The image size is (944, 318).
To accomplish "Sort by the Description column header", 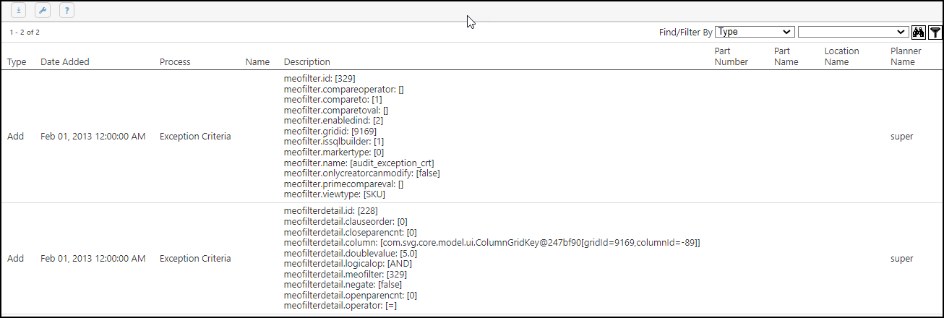I will point(307,62).
